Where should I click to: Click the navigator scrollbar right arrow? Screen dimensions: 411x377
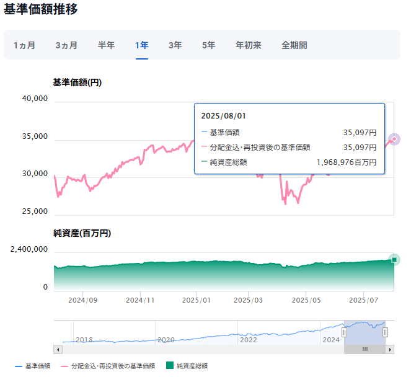[390, 350]
